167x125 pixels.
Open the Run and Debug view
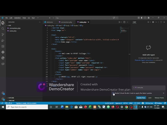3,40
